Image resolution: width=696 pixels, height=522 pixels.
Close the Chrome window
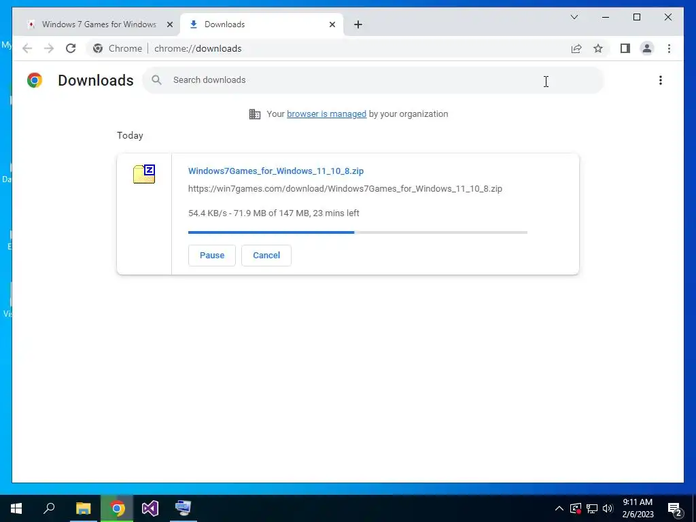(x=667, y=17)
